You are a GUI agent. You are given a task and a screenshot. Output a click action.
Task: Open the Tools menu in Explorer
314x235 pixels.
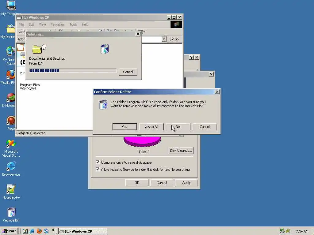tap(73, 24)
